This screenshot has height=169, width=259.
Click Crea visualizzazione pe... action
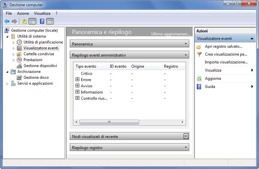coord(226,54)
